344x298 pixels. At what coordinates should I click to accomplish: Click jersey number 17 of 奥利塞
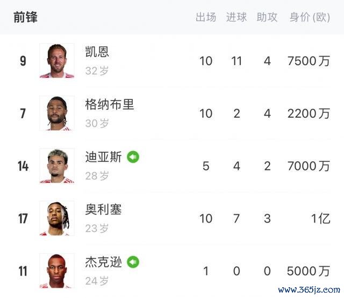click(x=23, y=218)
